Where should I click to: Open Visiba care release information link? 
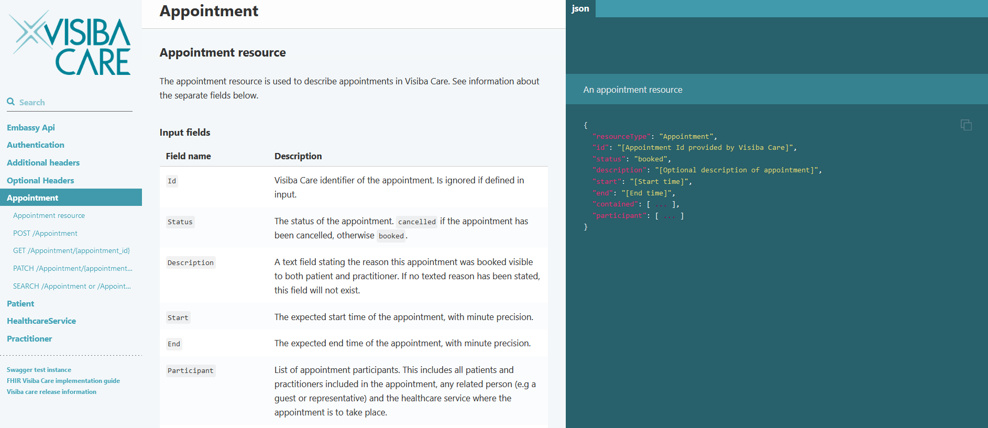[51, 392]
